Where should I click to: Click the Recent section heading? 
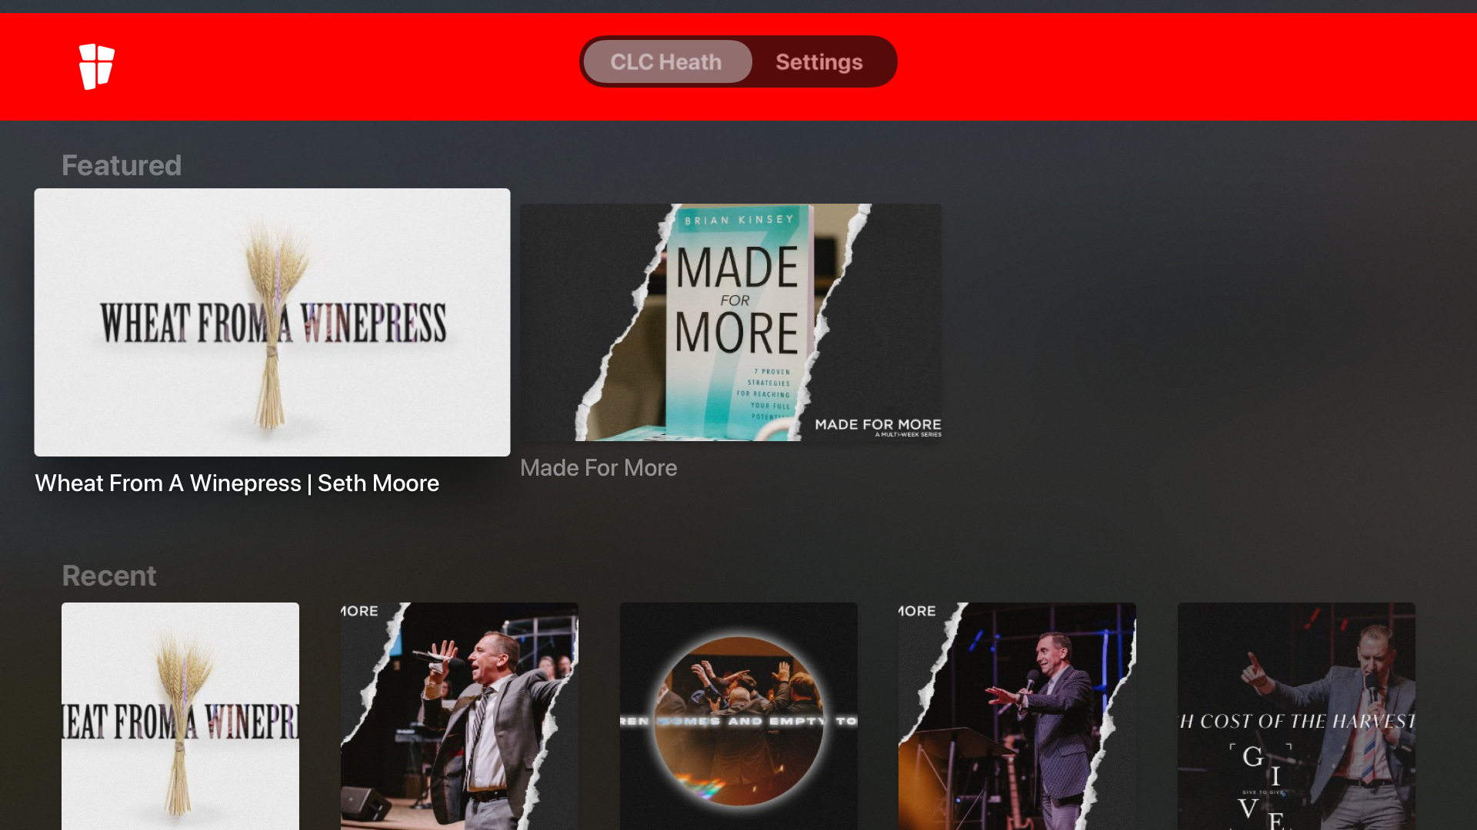coord(109,576)
